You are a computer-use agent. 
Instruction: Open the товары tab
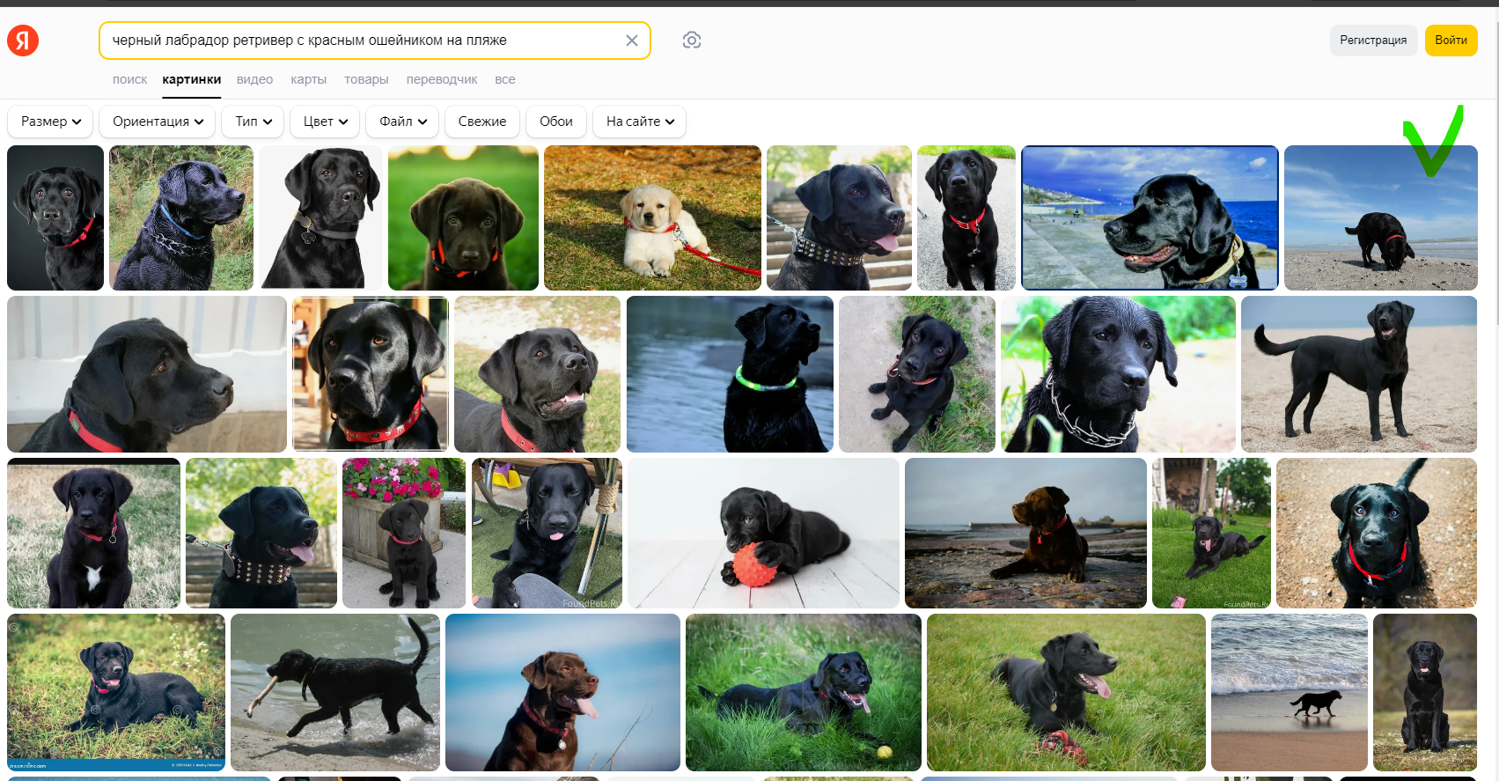[366, 79]
